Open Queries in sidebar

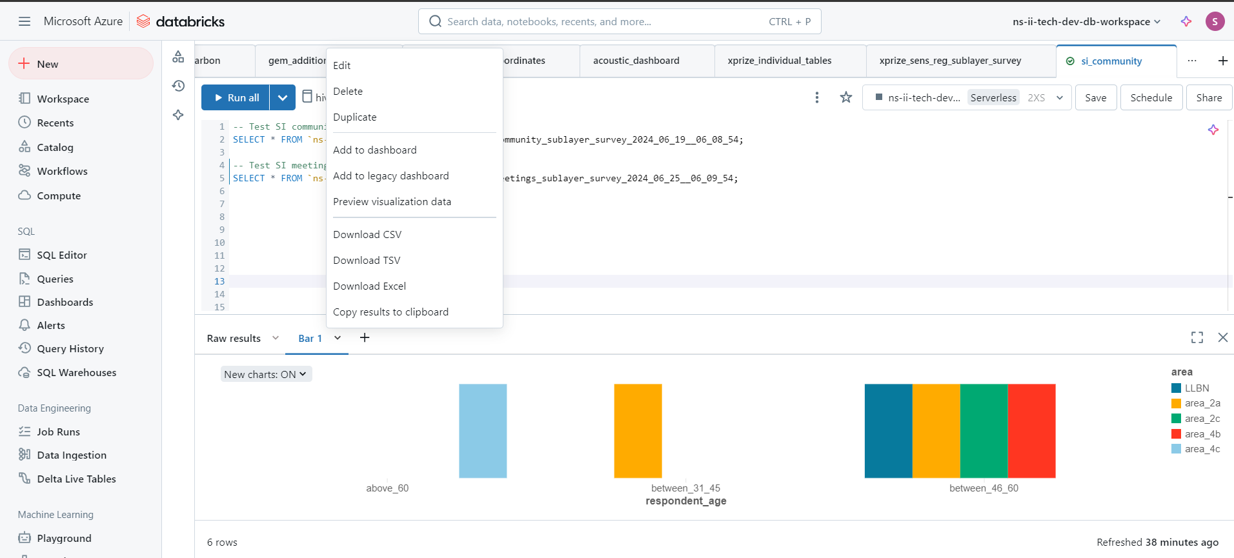(x=56, y=279)
